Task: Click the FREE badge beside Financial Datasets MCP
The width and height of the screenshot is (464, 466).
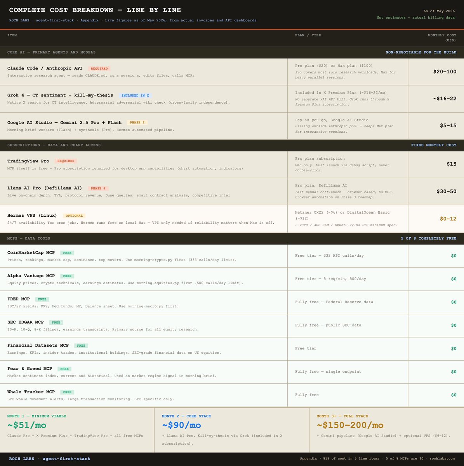Action: pos(81,346)
